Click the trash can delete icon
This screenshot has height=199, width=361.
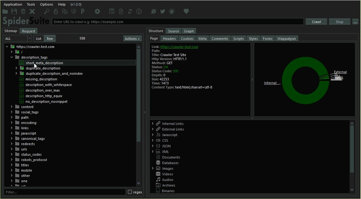point(23,11)
